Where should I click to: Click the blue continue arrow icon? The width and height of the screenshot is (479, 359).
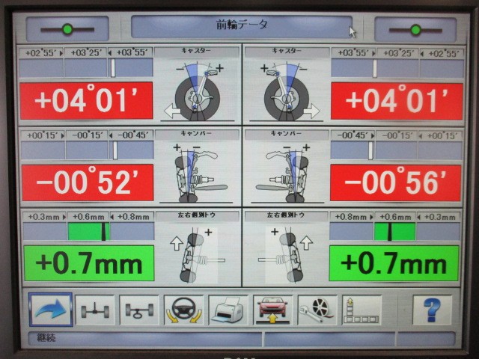click(51, 310)
